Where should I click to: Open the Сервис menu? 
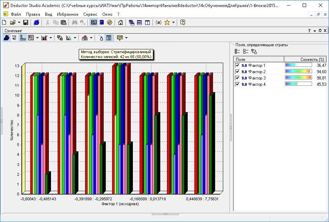pos(90,14)
